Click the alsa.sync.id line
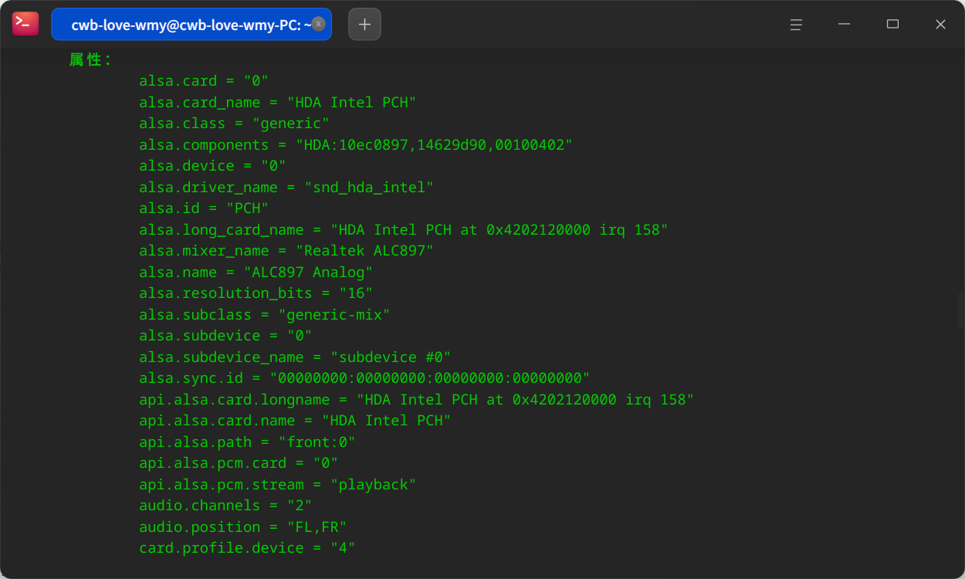This screenshot has width=965, height=579. (x=364, y=378)
